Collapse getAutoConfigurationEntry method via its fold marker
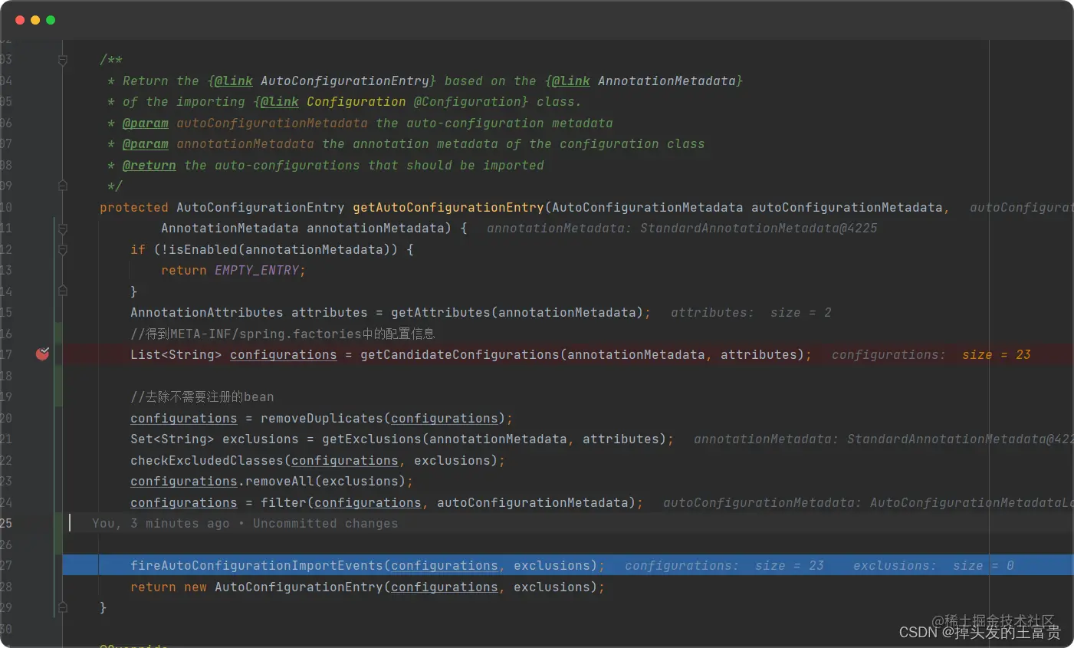This screenshot has width=1074, height=648. [63, 229]
